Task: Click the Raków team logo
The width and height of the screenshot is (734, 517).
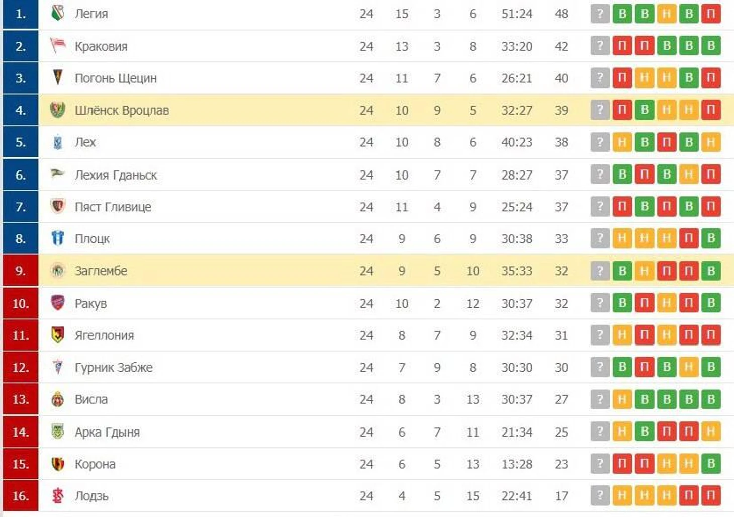Action: (58, 303)
